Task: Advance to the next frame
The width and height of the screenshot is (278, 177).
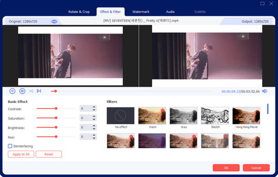Action: (x=39, y=91)
